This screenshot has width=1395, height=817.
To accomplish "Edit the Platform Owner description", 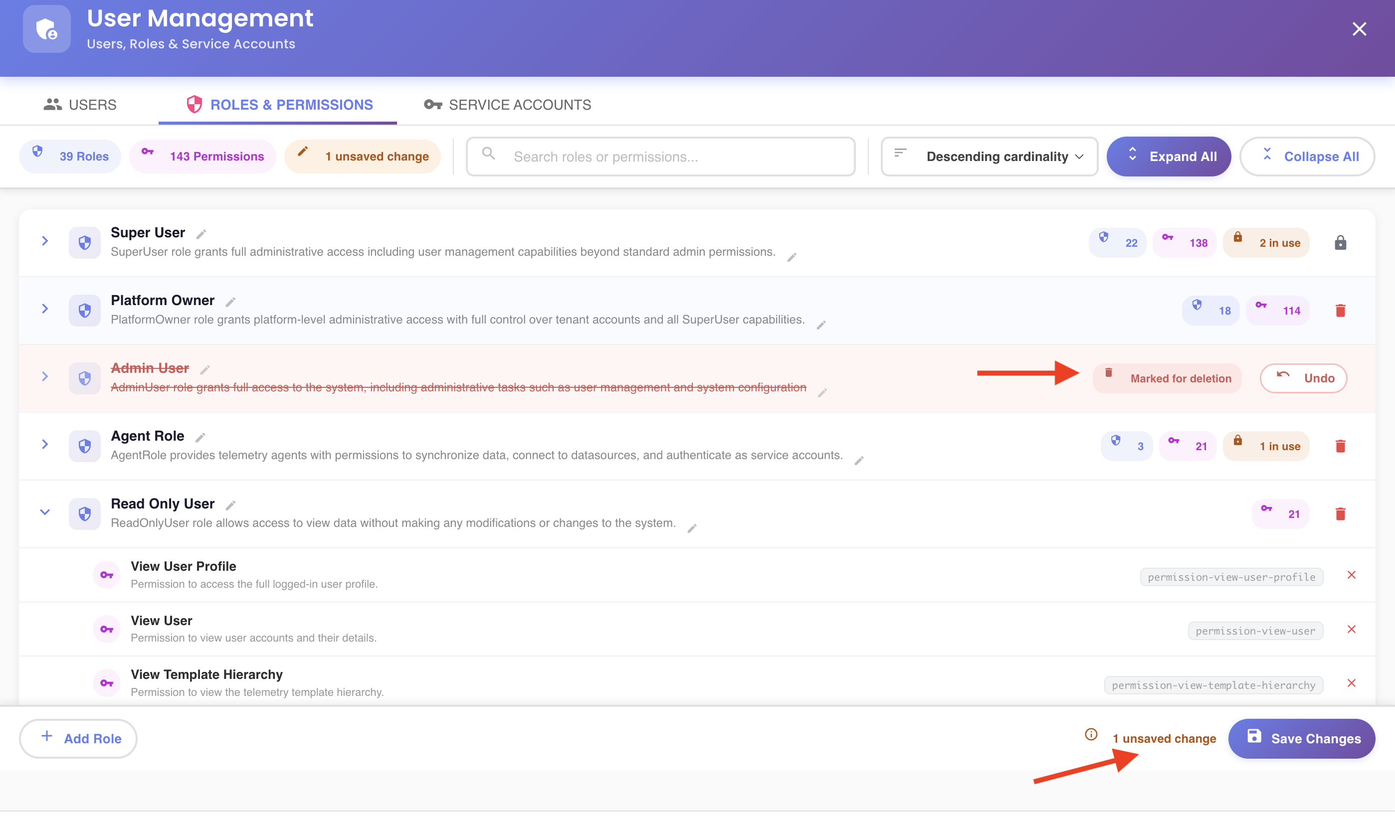I will [821, 325].
